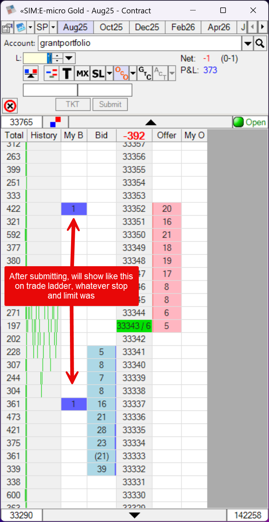Open the SP dropdown arrow

click(x=53, y=28)
